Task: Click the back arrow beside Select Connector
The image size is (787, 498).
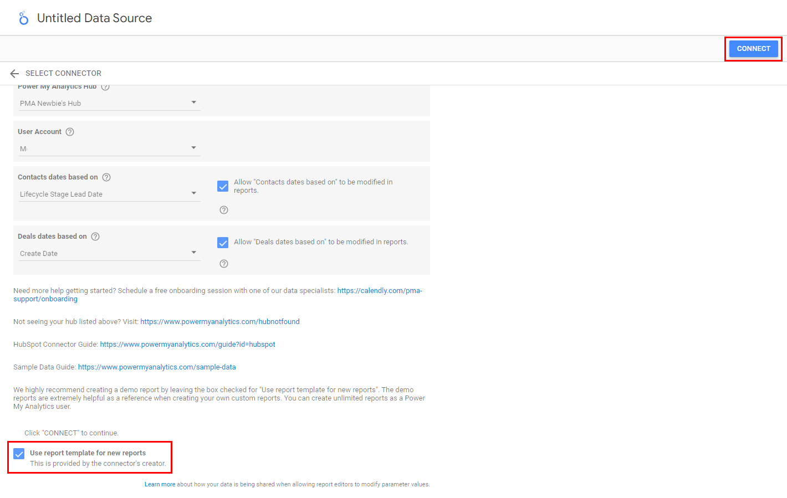Action: [x=14, y=73]
